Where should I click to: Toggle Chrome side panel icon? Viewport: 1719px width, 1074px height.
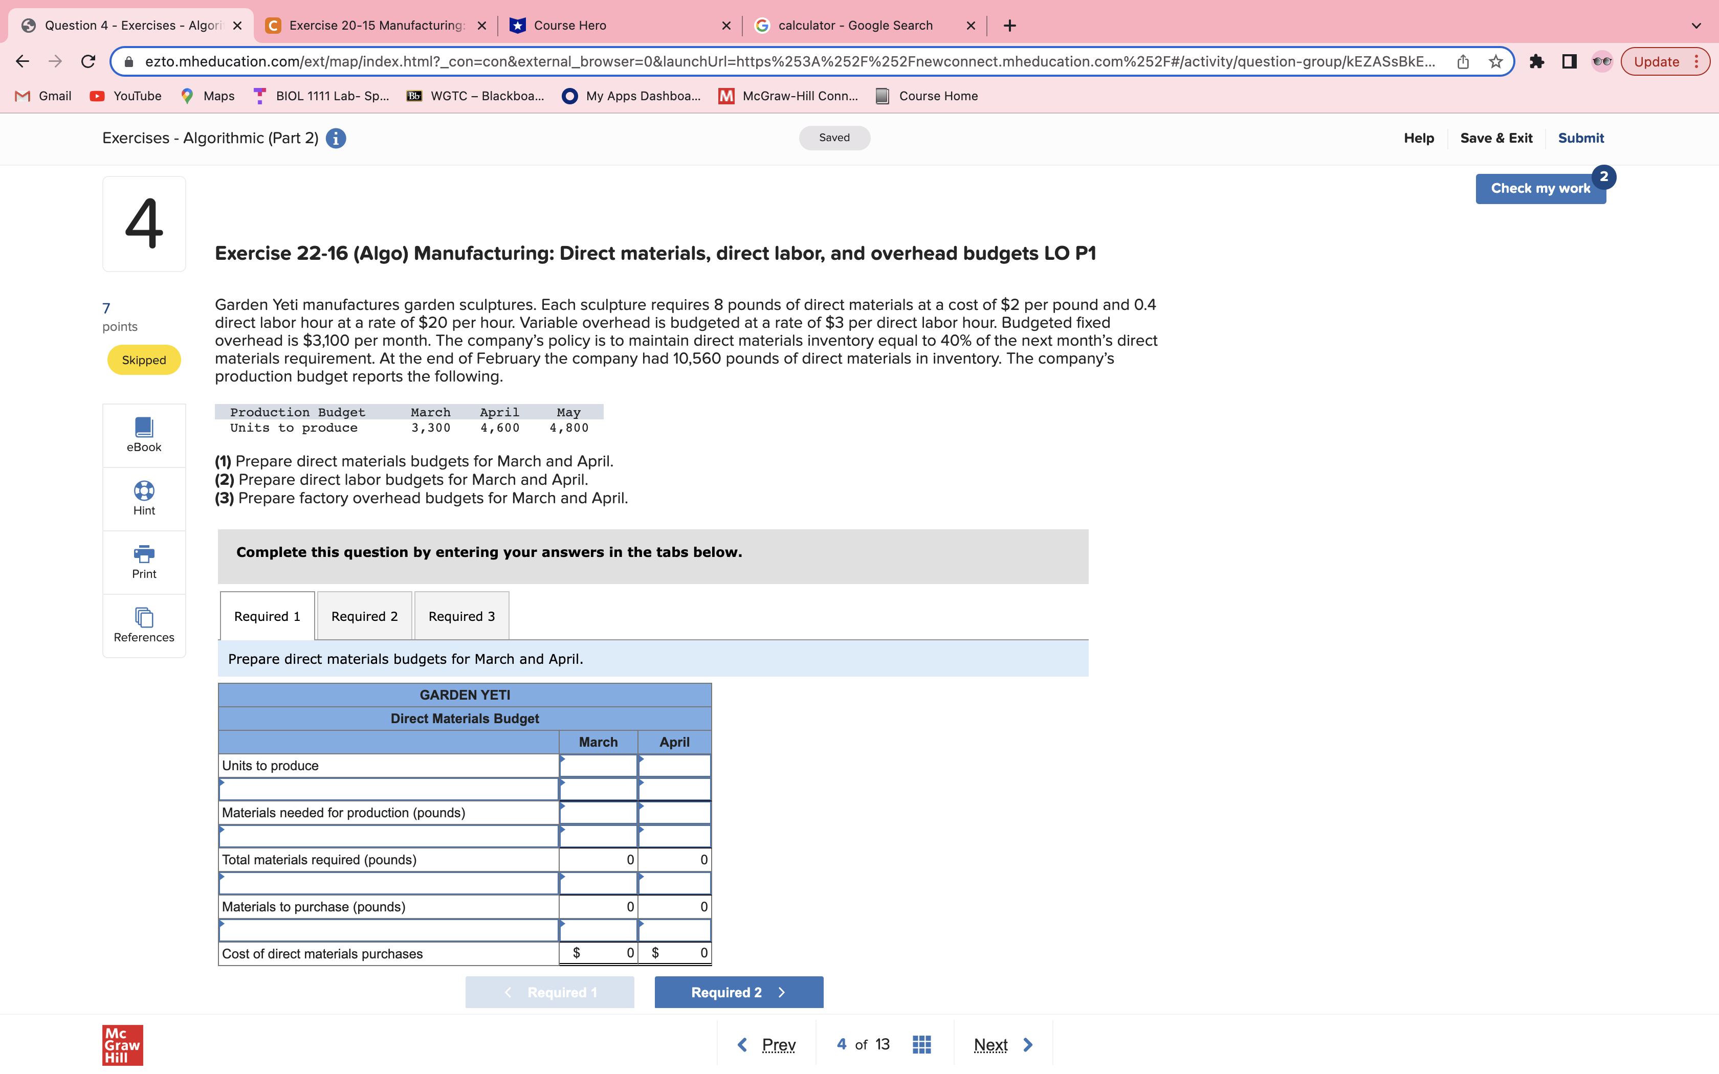(1569, 62)
